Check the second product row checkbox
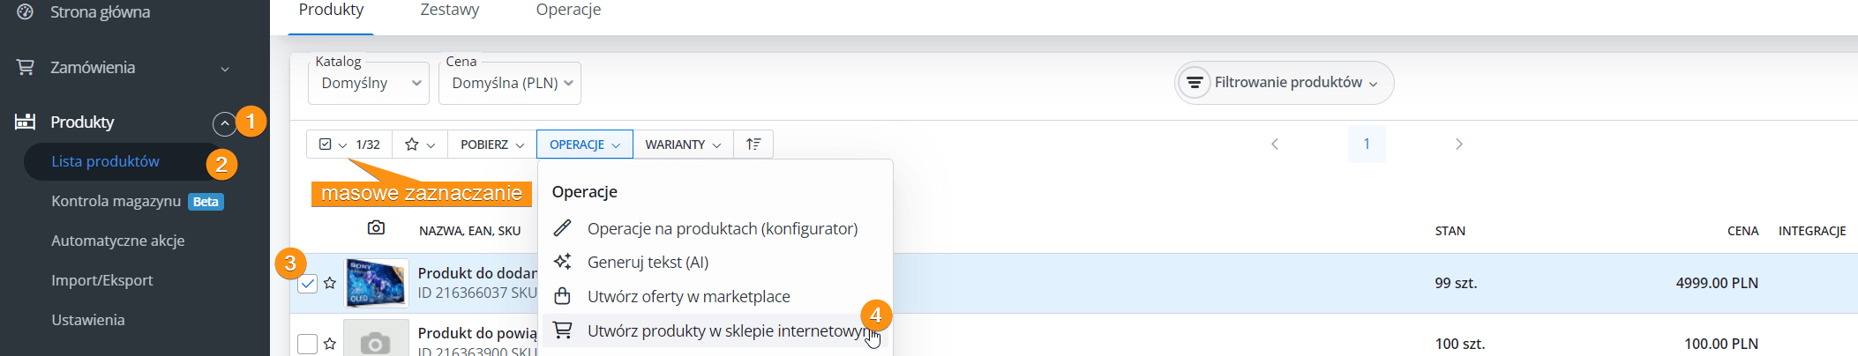The height and width of the screenshot is (356, 1858). coord(307,344)
